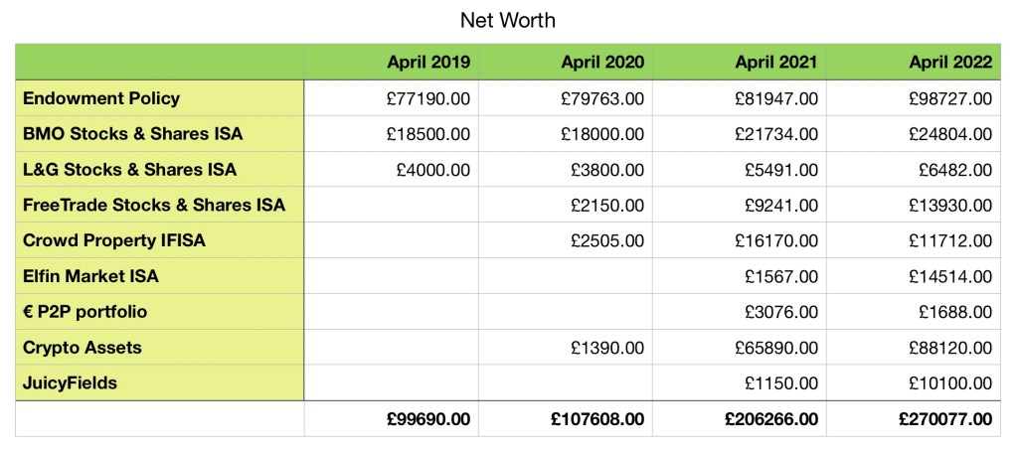Click the April 2021 column header

click(x=775, y=62)
